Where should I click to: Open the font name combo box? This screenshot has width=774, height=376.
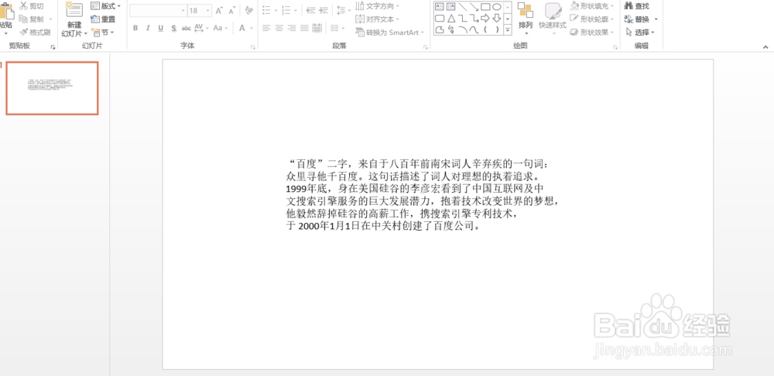158,10
